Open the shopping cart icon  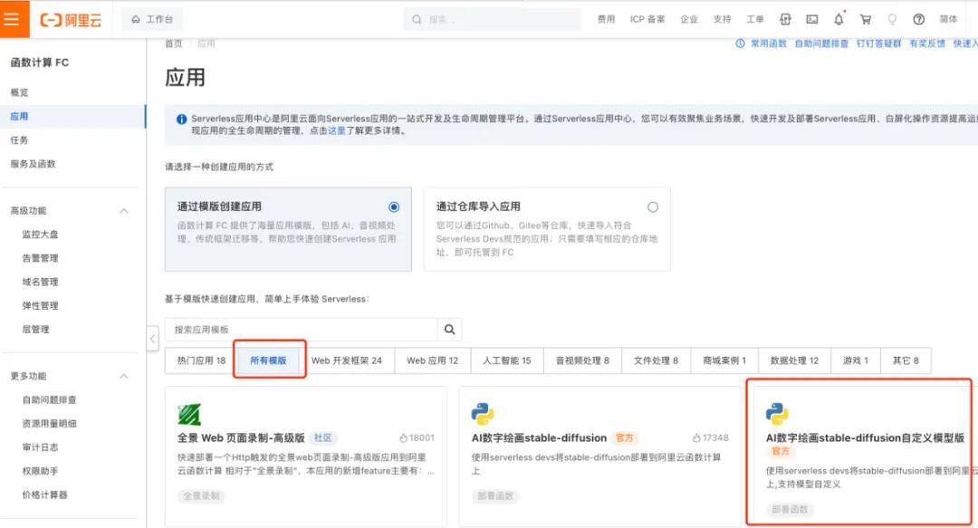(865, 19)
